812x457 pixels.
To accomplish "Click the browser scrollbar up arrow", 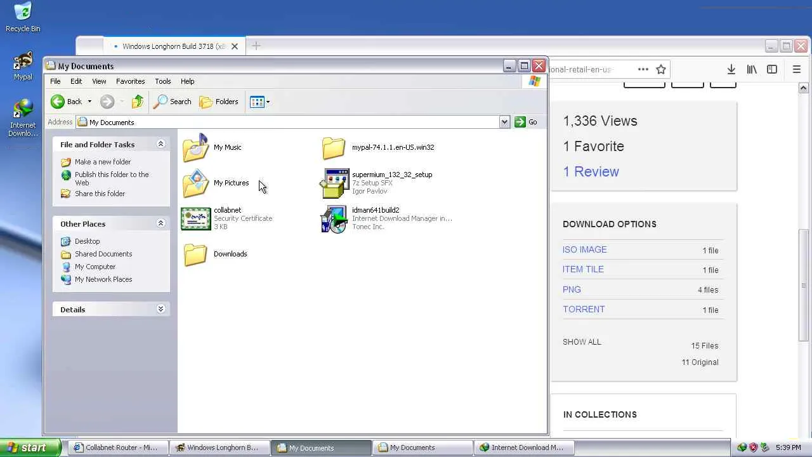I will [804, 88].
